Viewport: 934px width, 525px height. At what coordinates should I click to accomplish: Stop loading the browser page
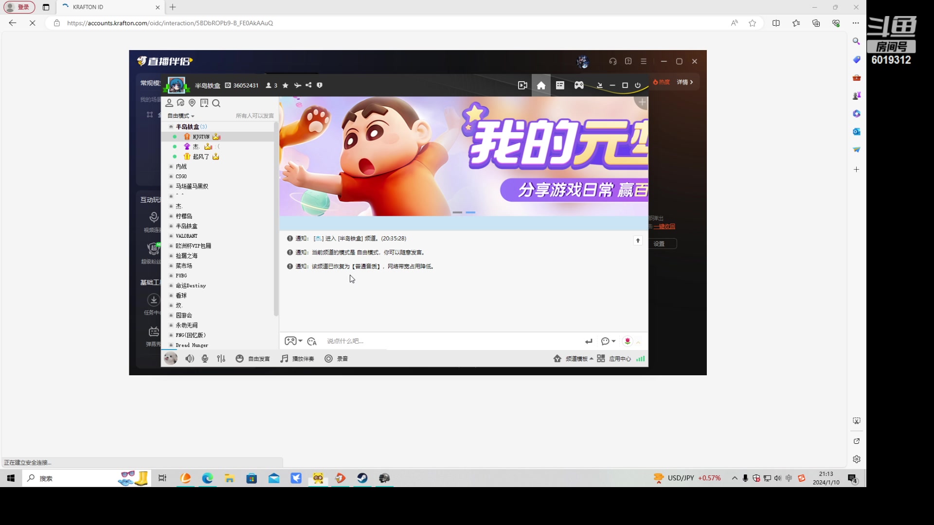pos(33,23)
